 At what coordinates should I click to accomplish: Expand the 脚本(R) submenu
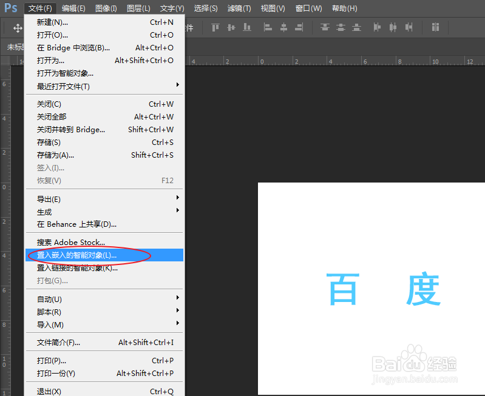tap(104, 312)
